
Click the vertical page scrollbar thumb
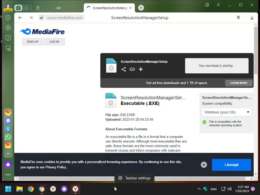pyautogui.click(x=256, y=51)
